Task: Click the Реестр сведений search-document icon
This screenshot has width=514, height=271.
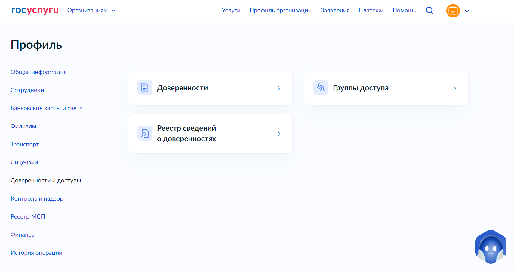Action: click(145, 133)
